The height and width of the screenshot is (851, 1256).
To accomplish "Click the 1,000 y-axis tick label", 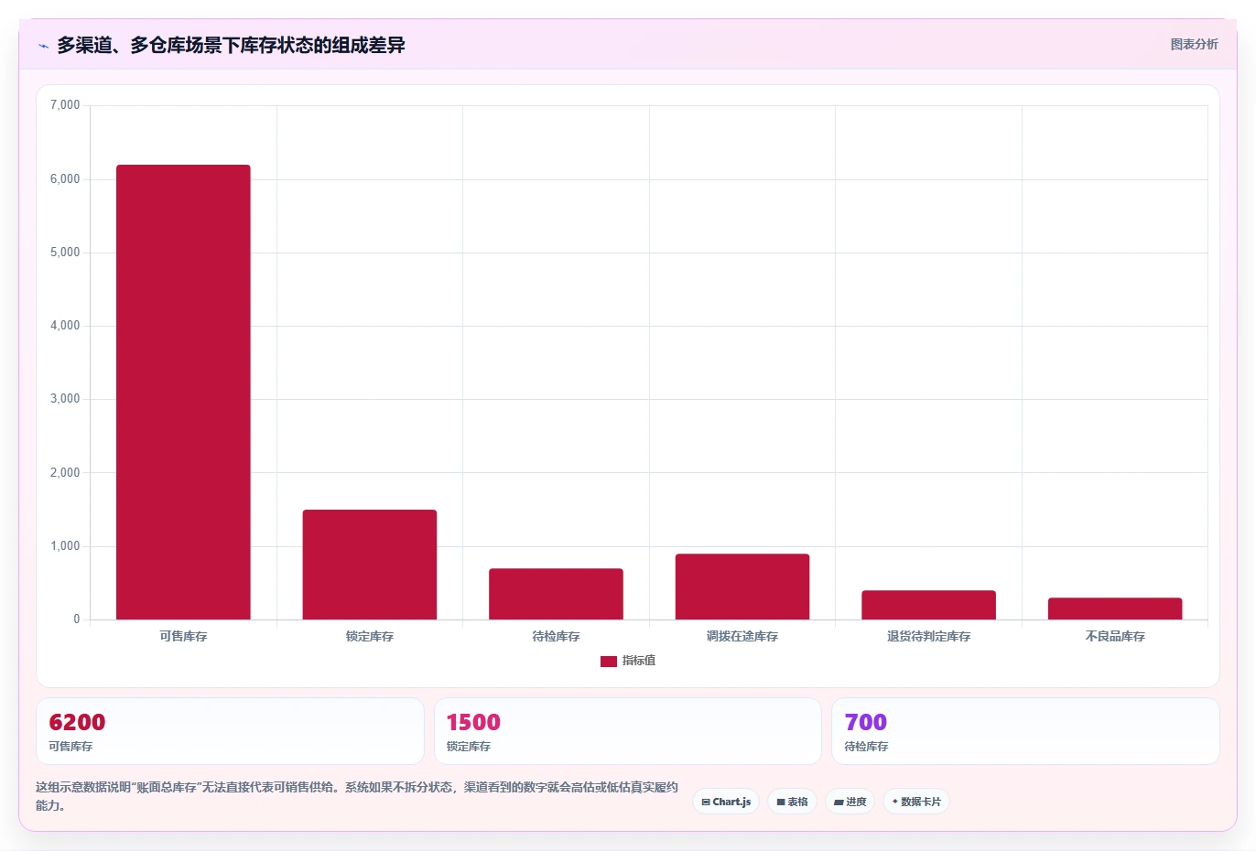I will click(65, 546).
